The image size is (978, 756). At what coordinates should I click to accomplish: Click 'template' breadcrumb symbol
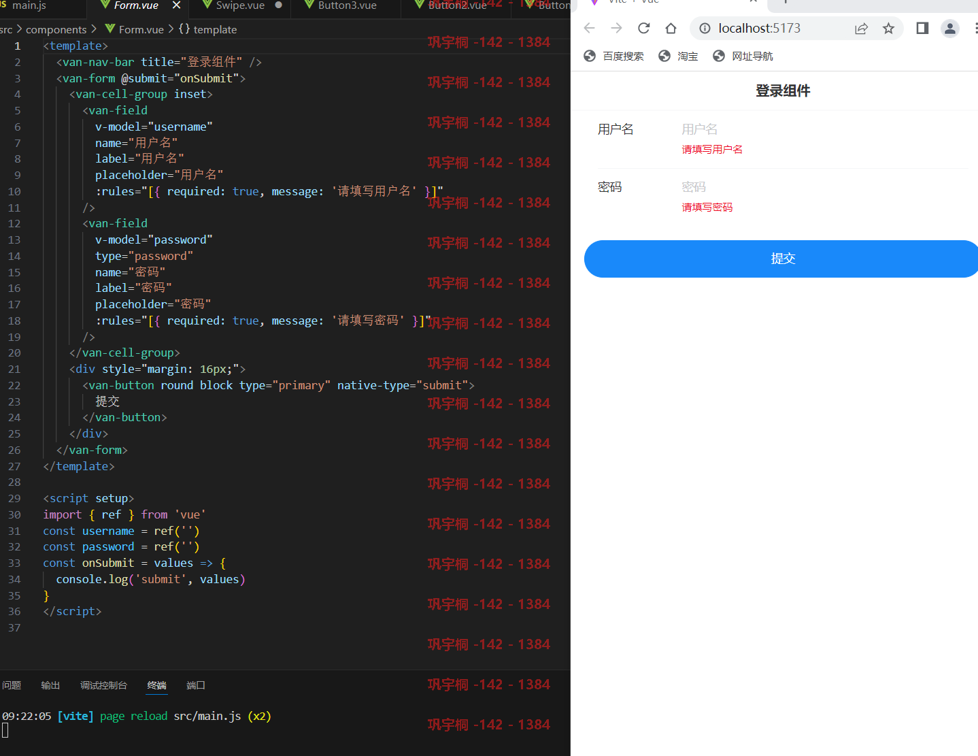point(215,30)
